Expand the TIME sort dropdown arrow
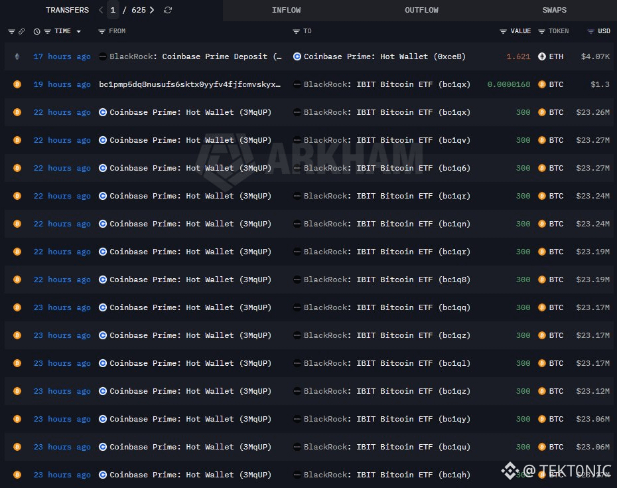 79,31
